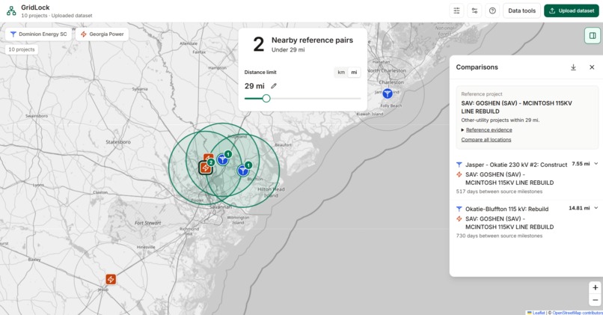Screen dimensions: 603x315
Task: Select the highlighted Georgia Power marker with badge 2
Action: [x=205, y=168]
